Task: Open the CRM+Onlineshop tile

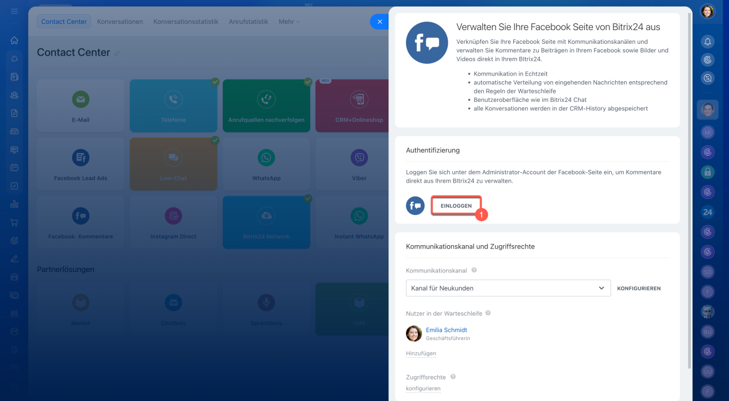Action: [x=352, y=106]
